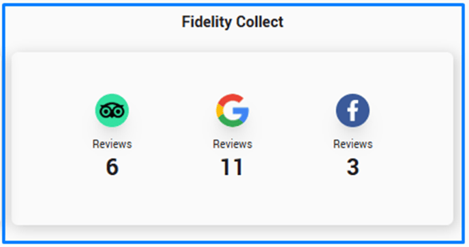Click the red arc of Google logo
Viewport: 469px width, 247px height.
(230, 99)
